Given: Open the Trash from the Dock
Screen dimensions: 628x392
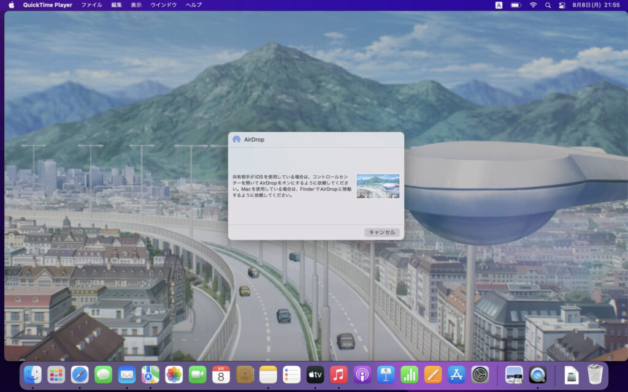Looking at the screenshot, I should point(595,374).
